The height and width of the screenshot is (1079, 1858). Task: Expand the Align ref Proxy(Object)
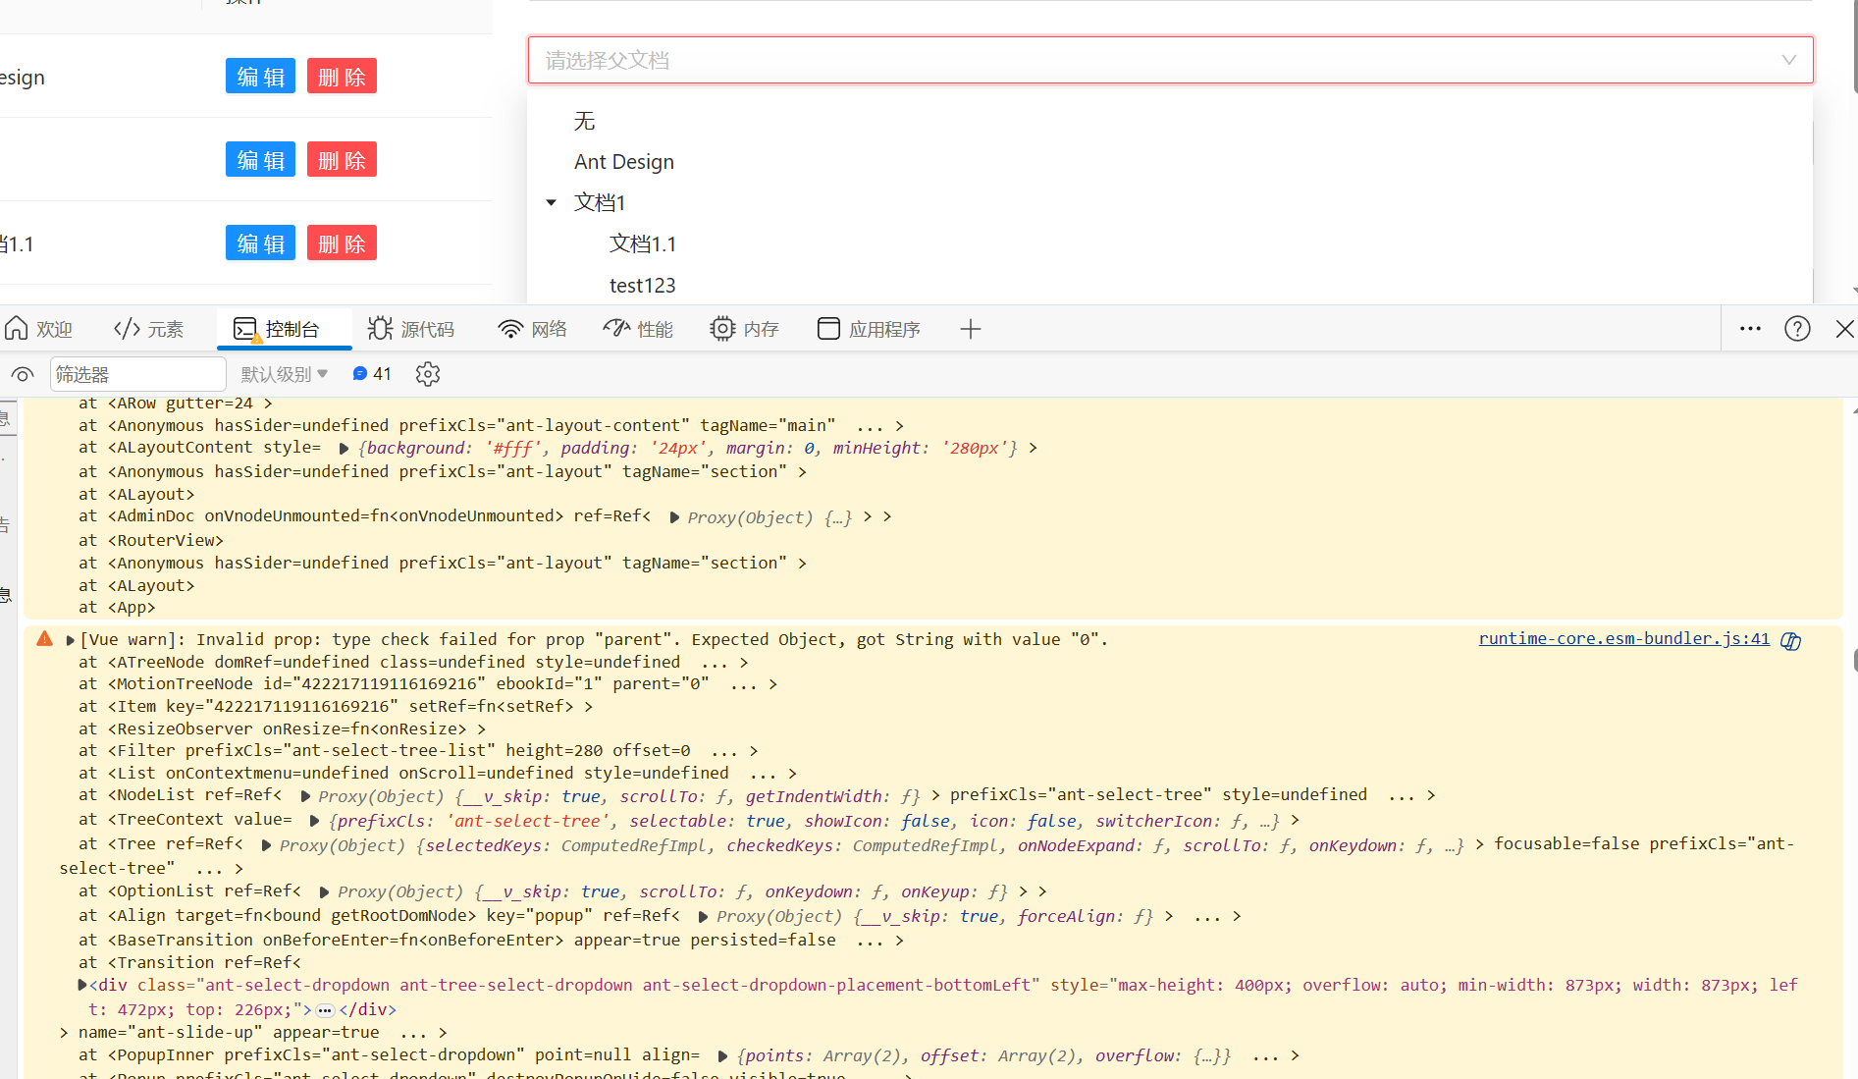pyautogui.click(x=703, y=917)
